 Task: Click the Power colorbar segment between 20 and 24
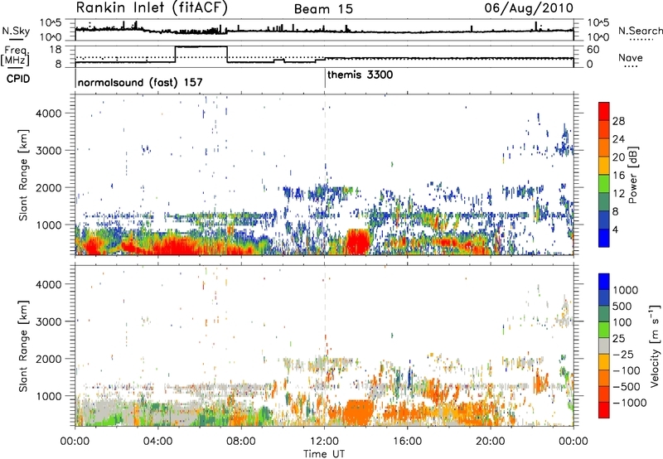click(604, 147)
